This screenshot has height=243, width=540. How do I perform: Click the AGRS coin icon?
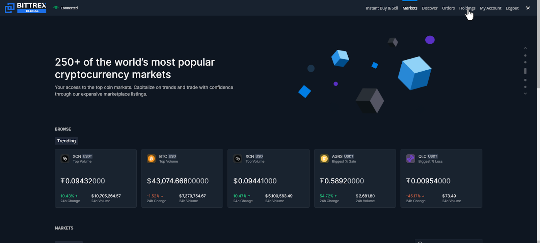(x=324, y=159)
